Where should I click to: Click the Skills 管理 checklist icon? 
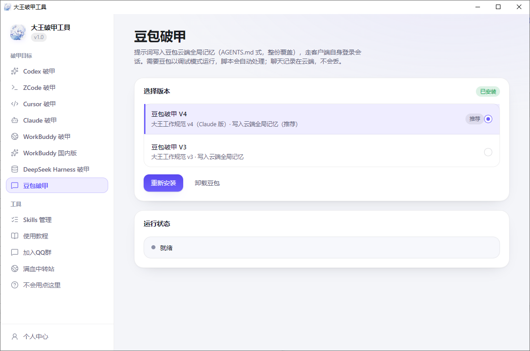tap(15, 220)
